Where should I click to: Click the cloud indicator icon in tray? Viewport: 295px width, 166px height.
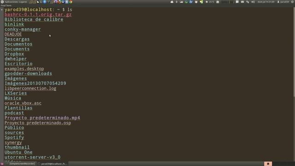172,2
